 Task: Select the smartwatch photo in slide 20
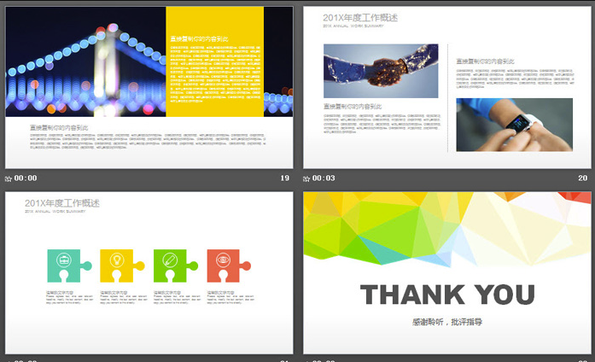click(513, 125)
